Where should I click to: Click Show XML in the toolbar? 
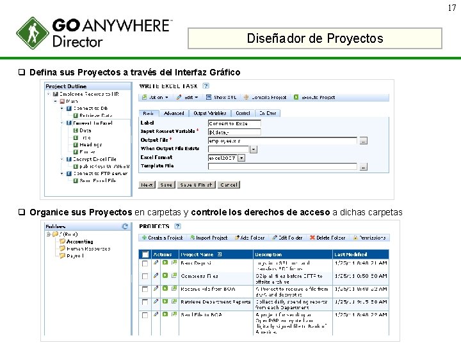point(222,97)
